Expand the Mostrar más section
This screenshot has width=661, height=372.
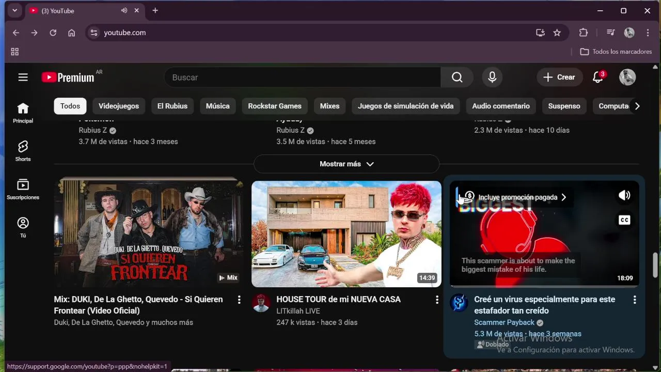(347, 164)
